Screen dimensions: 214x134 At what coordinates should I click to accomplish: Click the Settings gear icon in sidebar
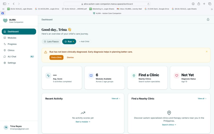point(5,63)
